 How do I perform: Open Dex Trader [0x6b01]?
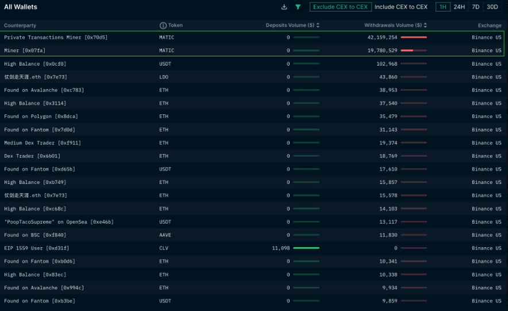coord(32,156)
